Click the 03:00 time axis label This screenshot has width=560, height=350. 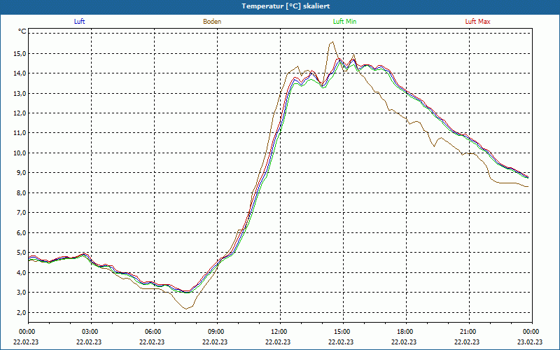click(92, 332)
